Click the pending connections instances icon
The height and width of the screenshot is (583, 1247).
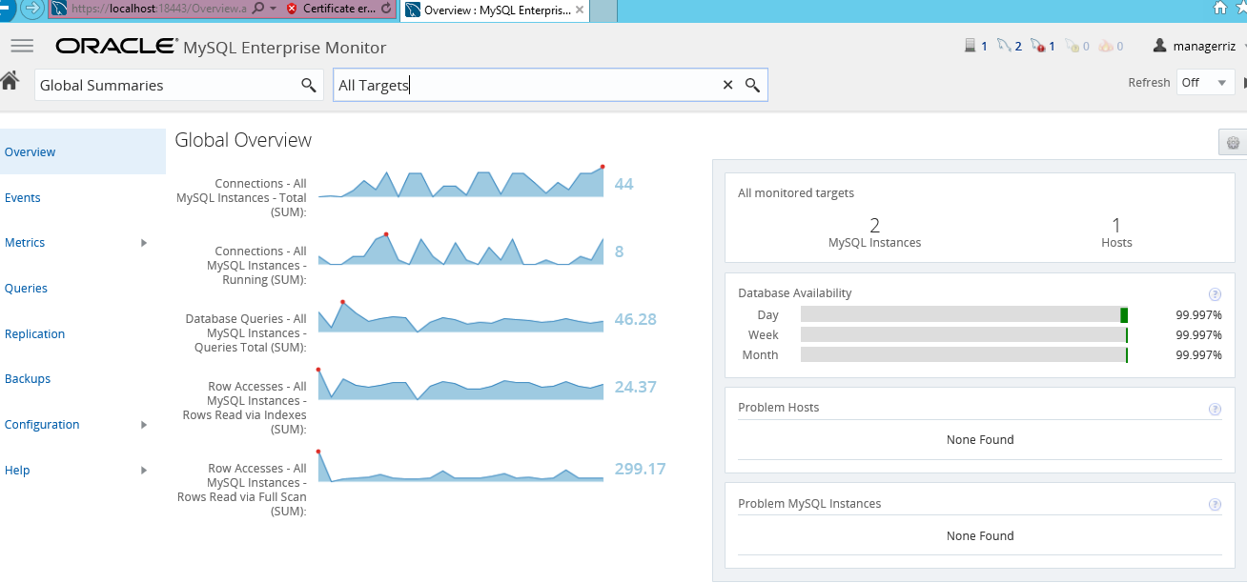[1072, 46]
